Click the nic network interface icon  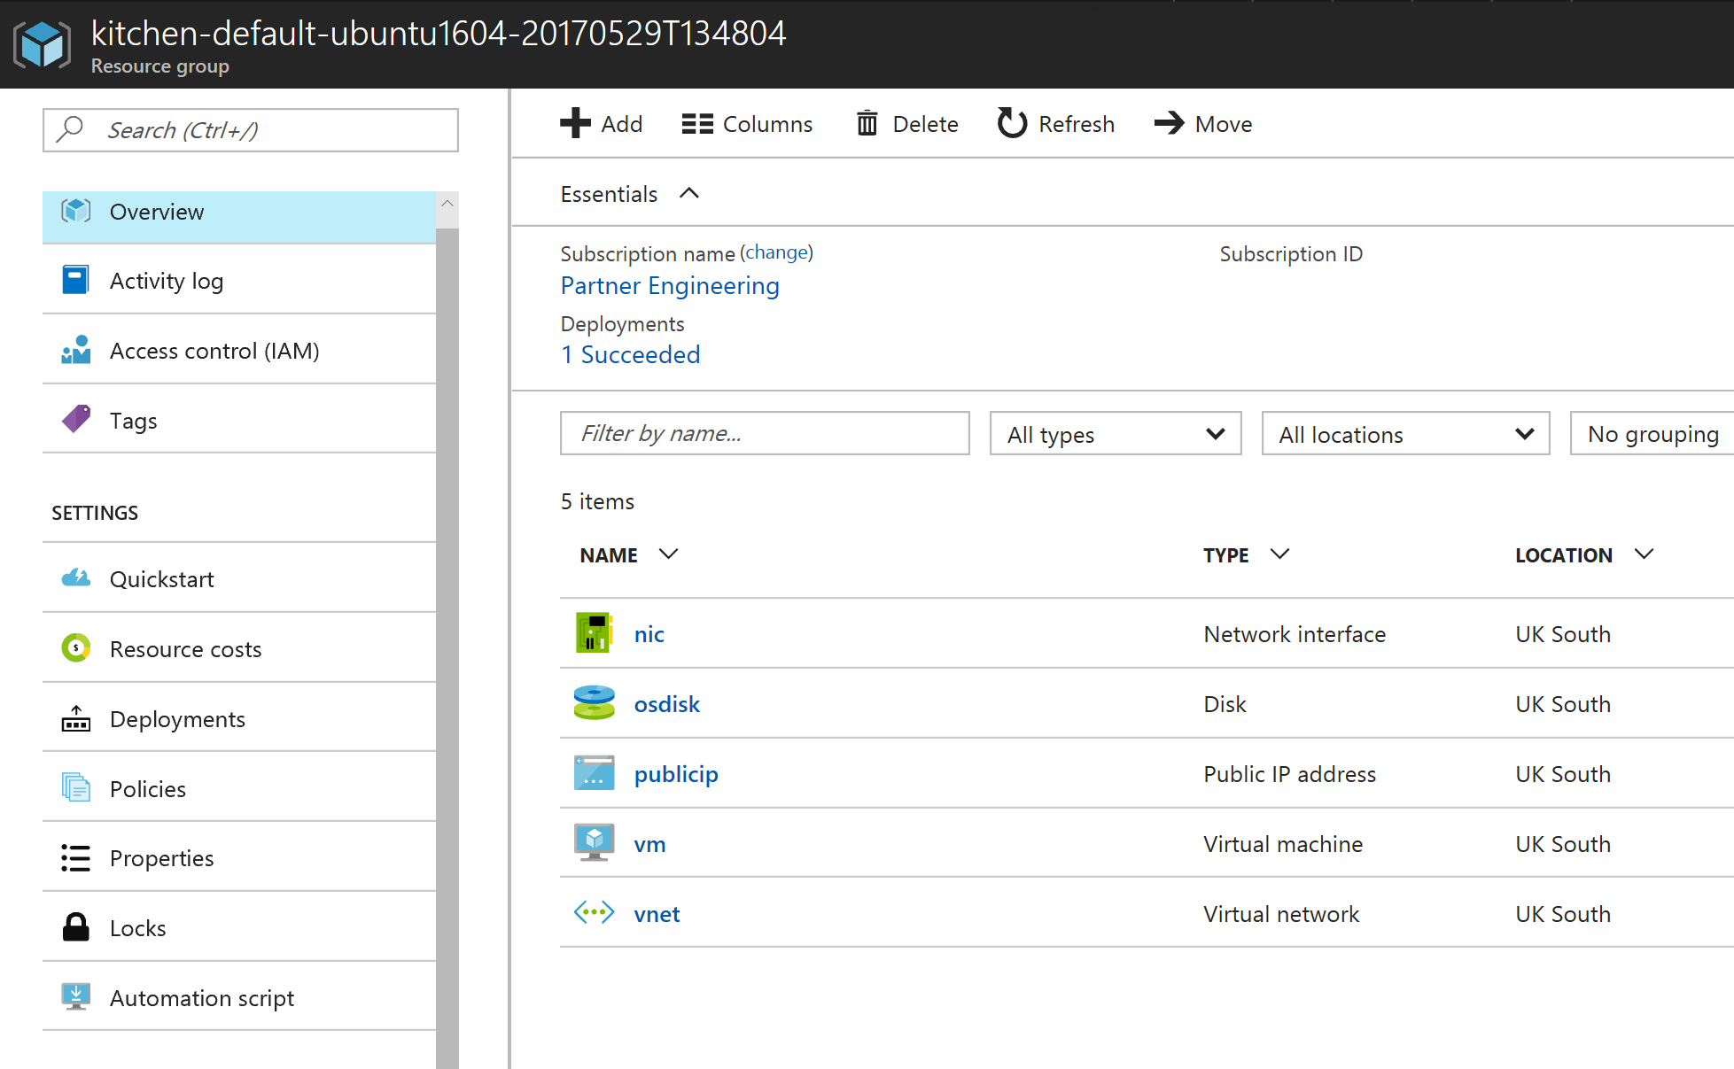pos(594,633)
